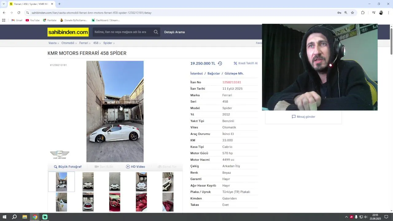Open Windows taskbar search

click(14, 217)
